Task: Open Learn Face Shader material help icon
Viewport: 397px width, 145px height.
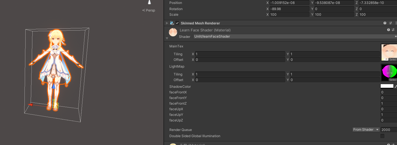Action: pyautogui.click(x=389, y=30)
